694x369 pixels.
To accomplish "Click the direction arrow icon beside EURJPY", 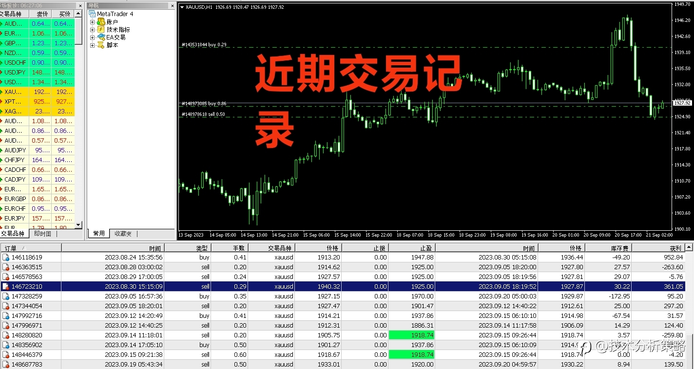I will coord(1,218).
